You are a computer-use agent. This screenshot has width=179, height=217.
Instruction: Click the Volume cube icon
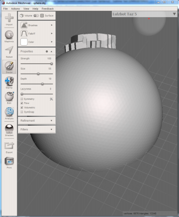pyautogui.click(x=22, y=15)
